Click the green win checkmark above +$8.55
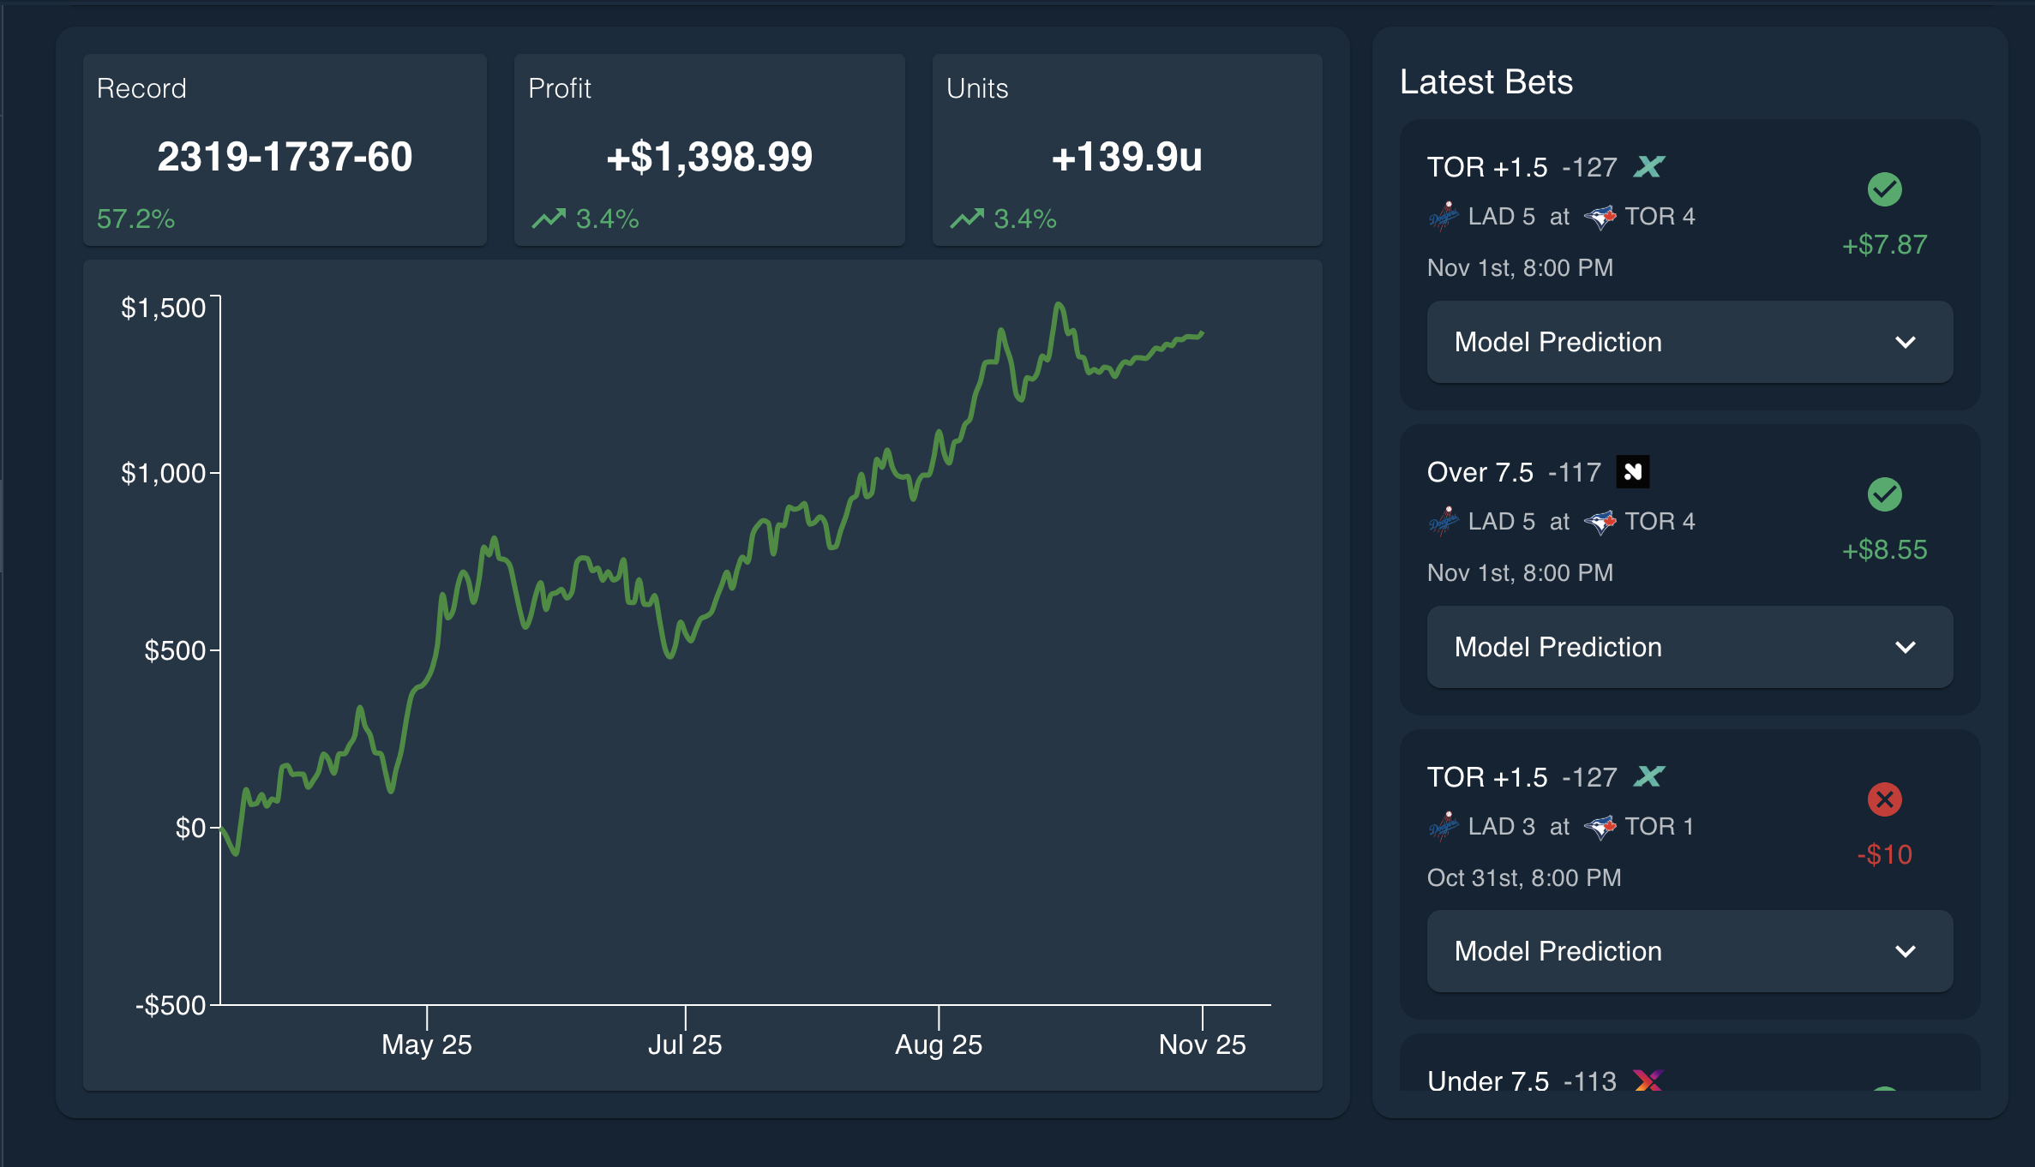 (1884, 494)
